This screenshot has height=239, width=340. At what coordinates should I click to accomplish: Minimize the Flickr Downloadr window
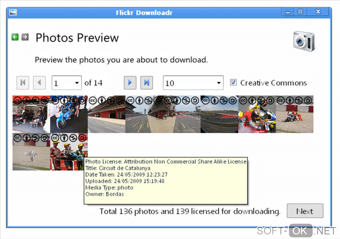[x=288, y=12]
